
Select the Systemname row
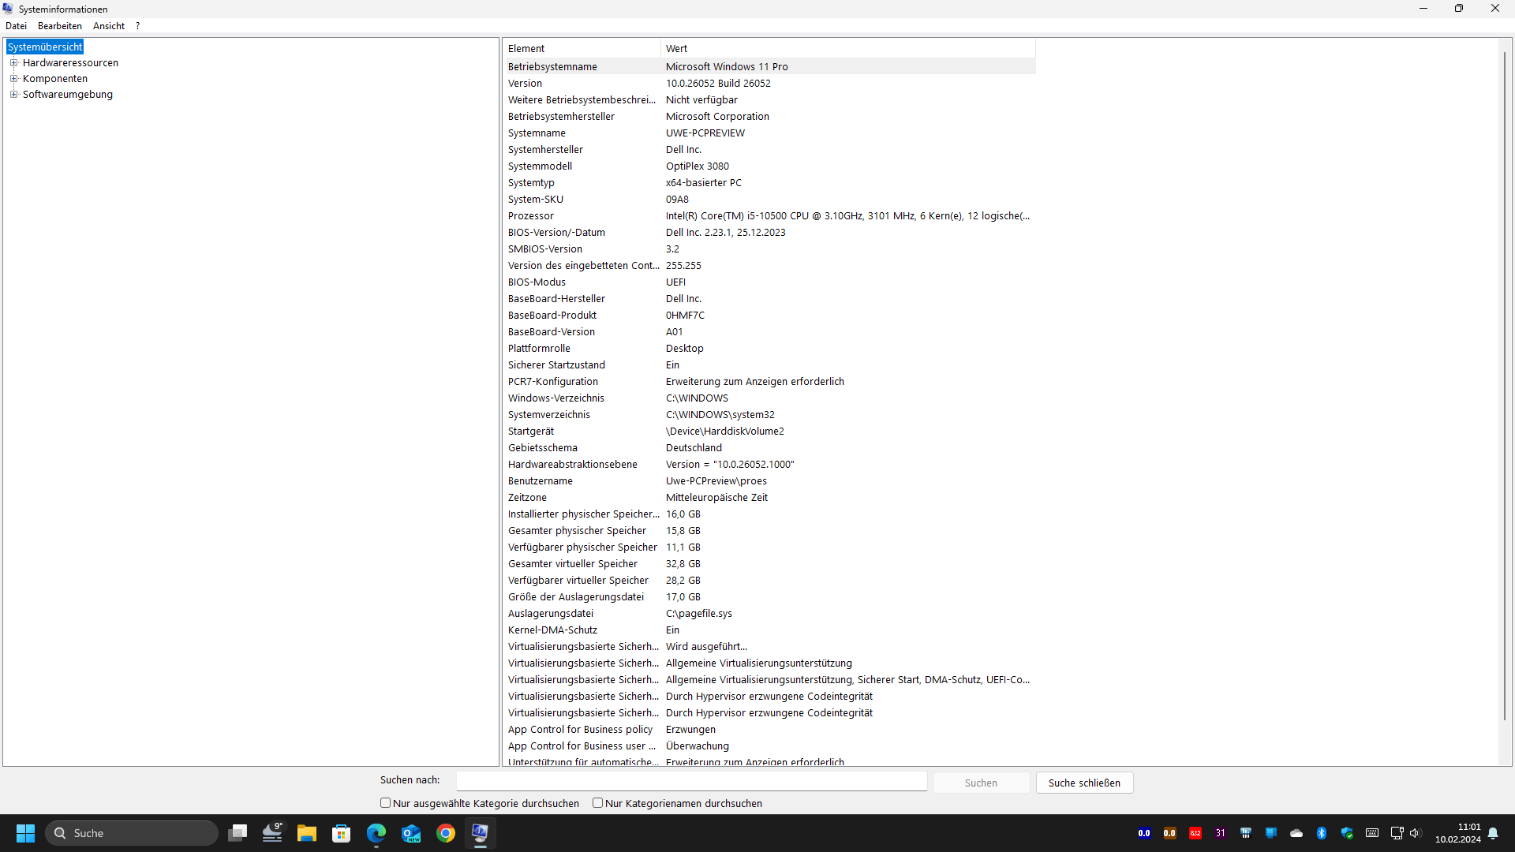pyautogui.click(x=769, y=133)
